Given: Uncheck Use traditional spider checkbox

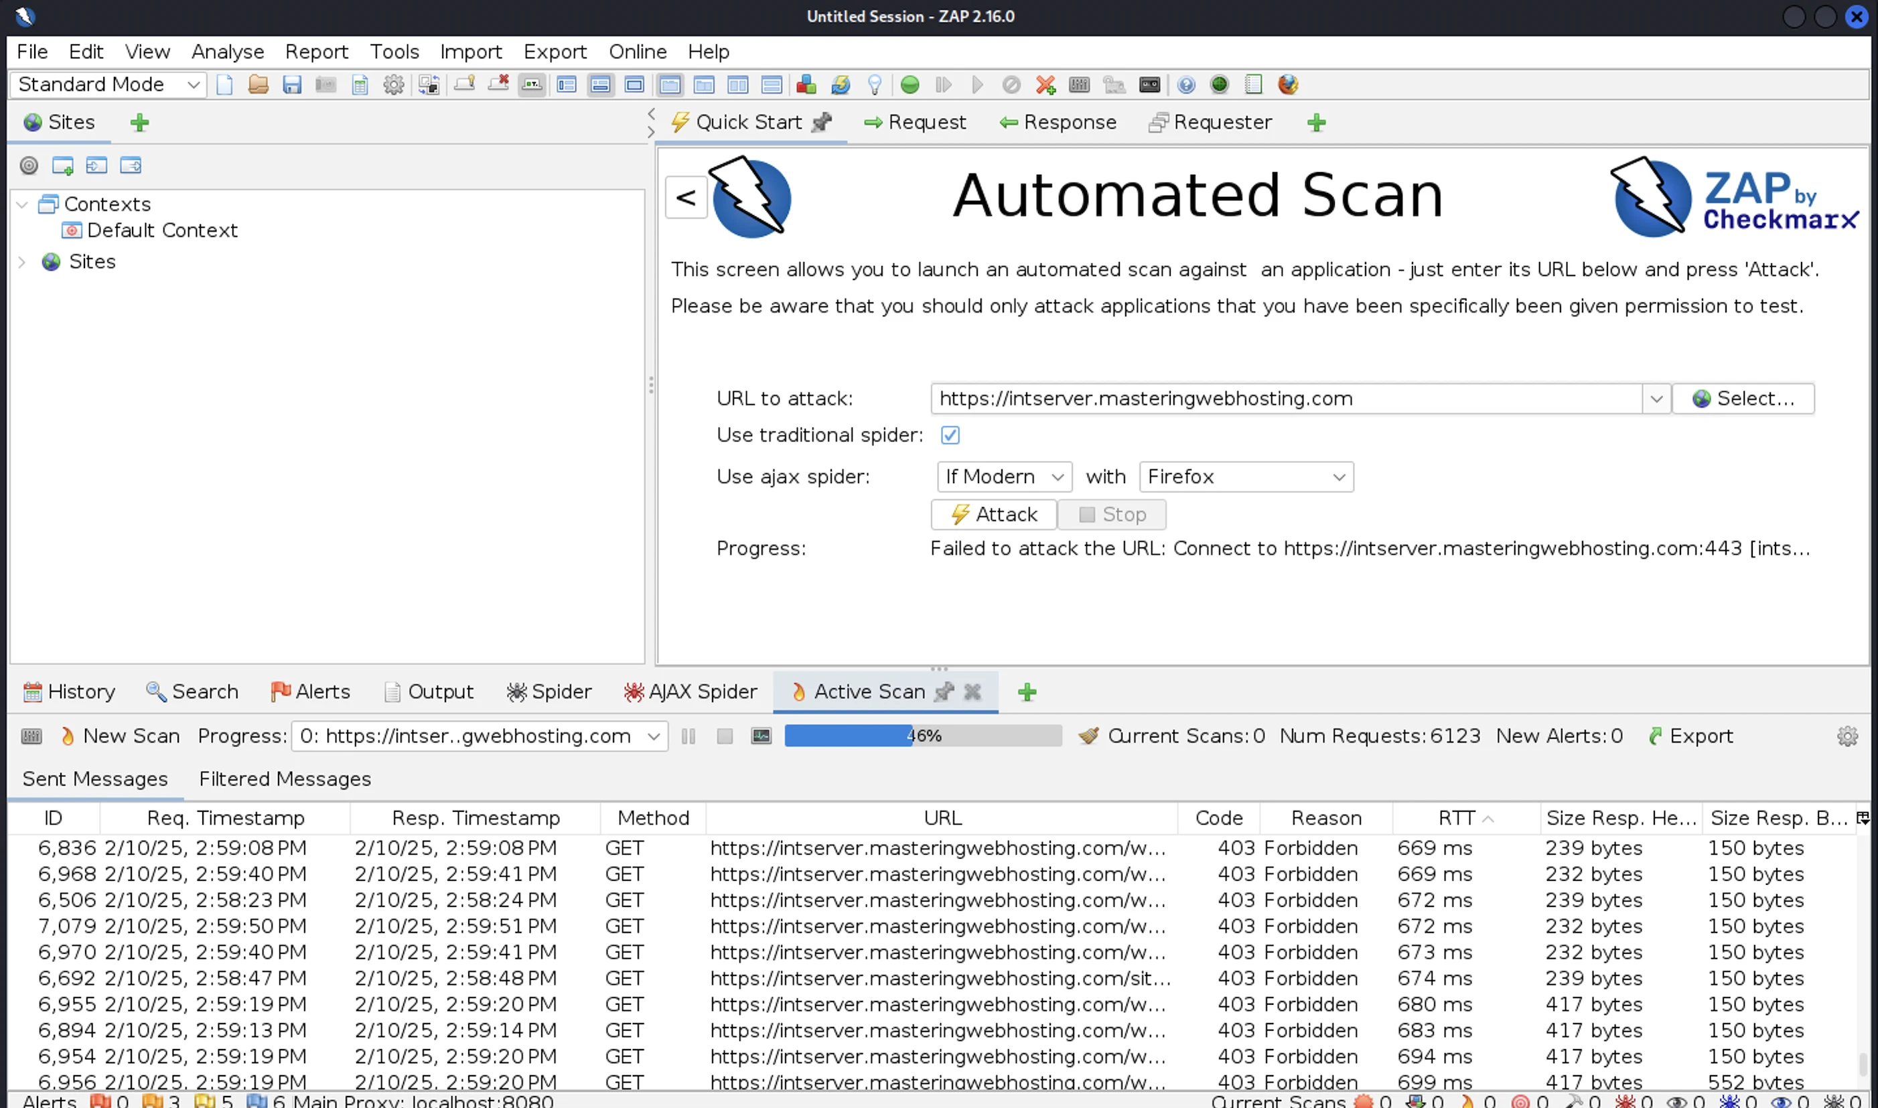Looking at the screenshot, I should pos(950,435).
